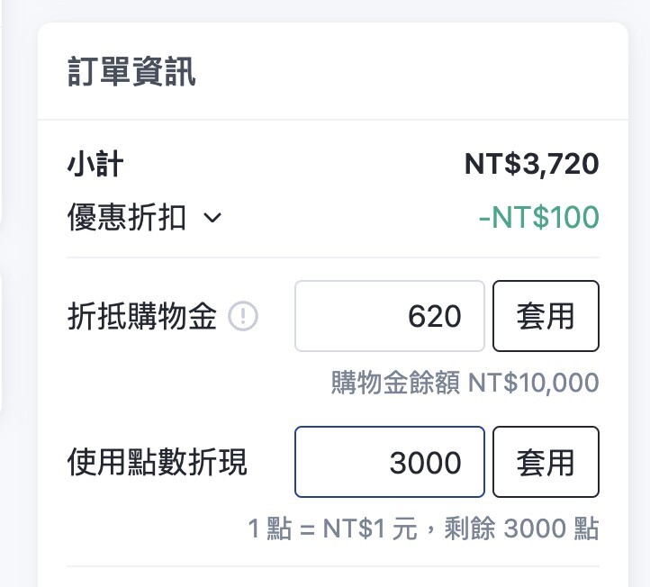Expand the 優惠折扣 chevron
This screenshot has height=587, width=650.
click(x=212, y=218)
